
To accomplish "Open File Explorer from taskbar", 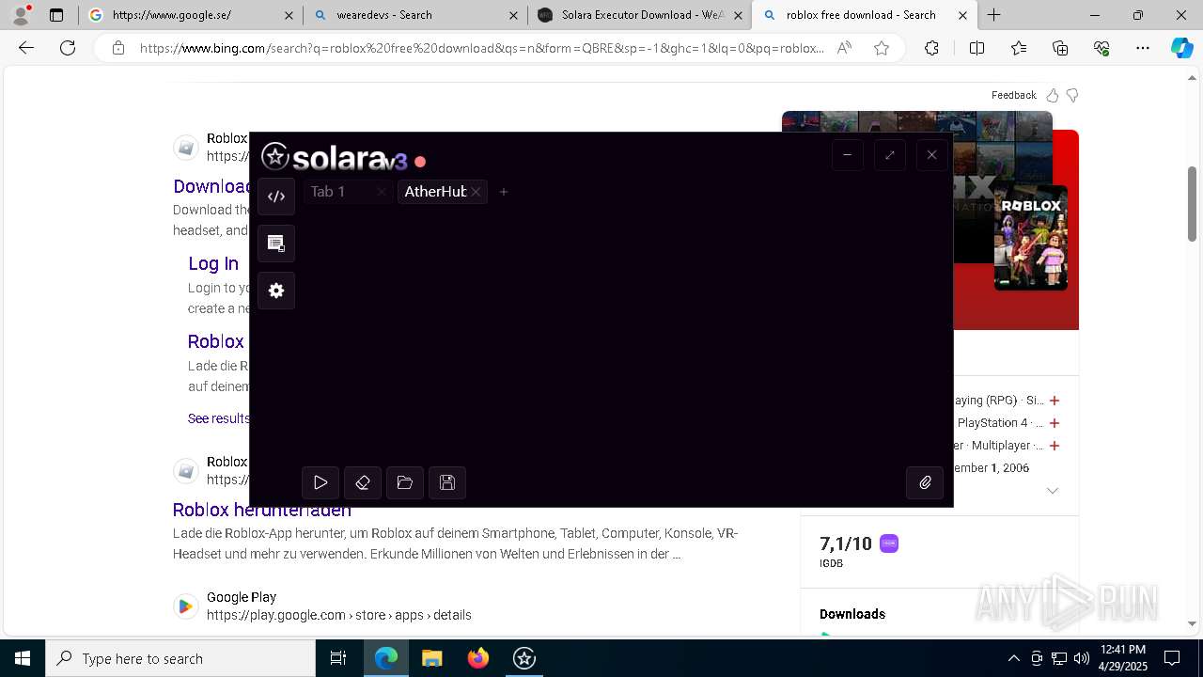I will click(431, 658).
